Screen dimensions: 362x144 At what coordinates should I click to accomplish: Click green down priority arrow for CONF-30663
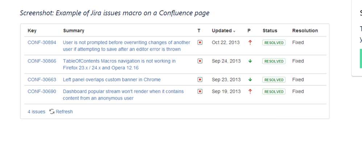250,80
